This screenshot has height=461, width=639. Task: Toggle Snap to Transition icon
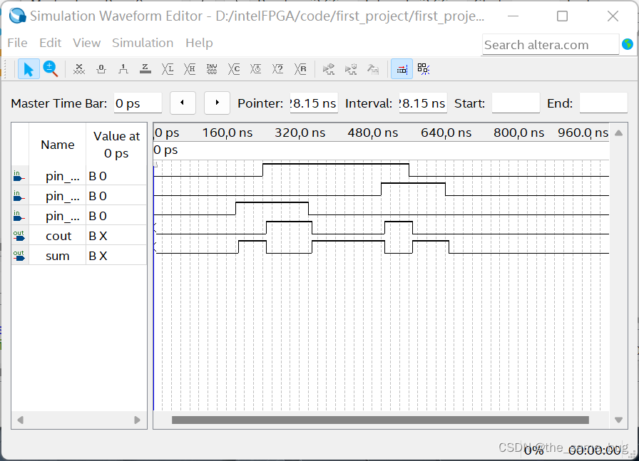pyautogui.click(x=424, y=69)
